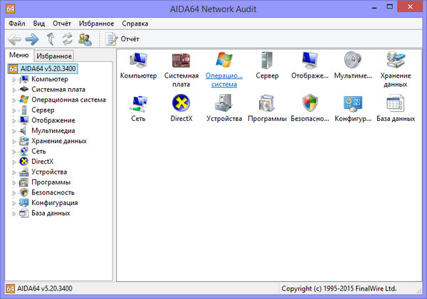Screen dimensions: 427x299
Task: Click the Back arrow toolbar button
Action: (x=14, y=39)
